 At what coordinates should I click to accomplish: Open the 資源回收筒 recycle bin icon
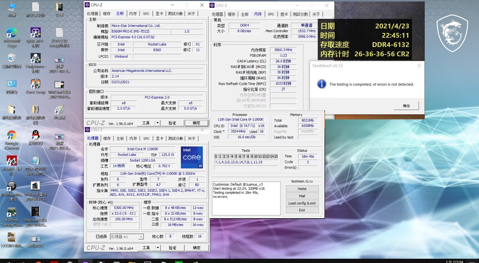12,61
